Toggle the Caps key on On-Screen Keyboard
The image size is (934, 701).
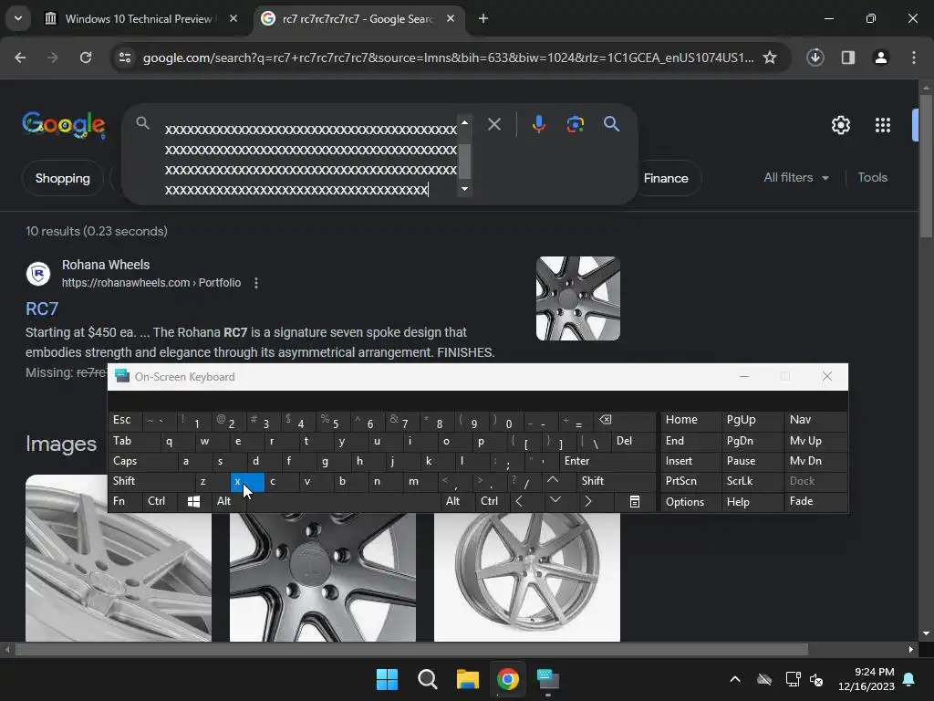coord(143,461)
